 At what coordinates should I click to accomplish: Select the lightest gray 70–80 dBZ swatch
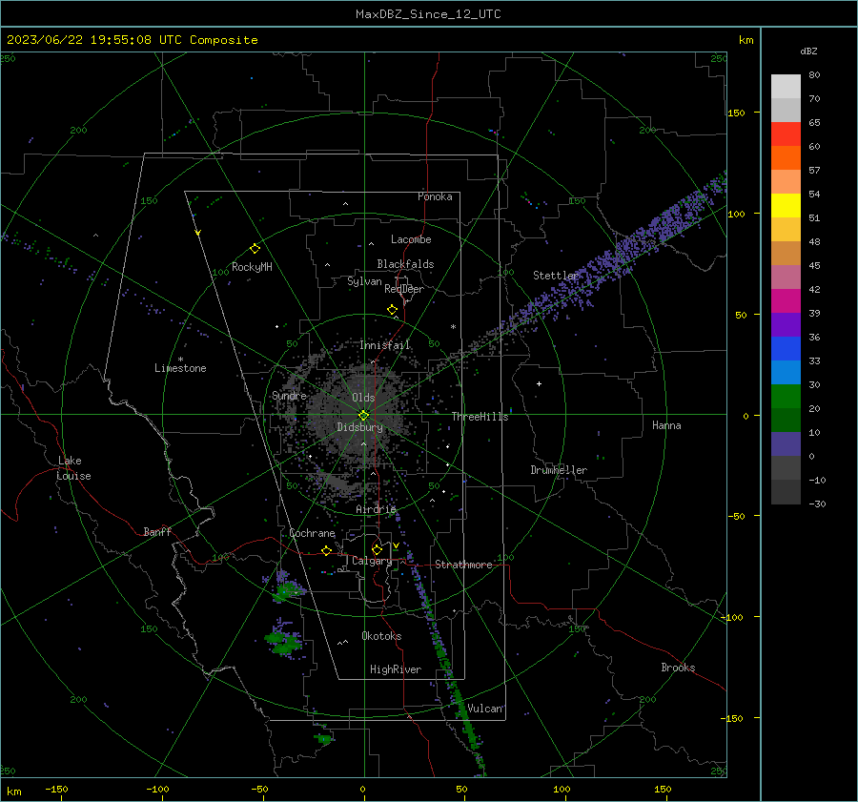tap(786, 86)
